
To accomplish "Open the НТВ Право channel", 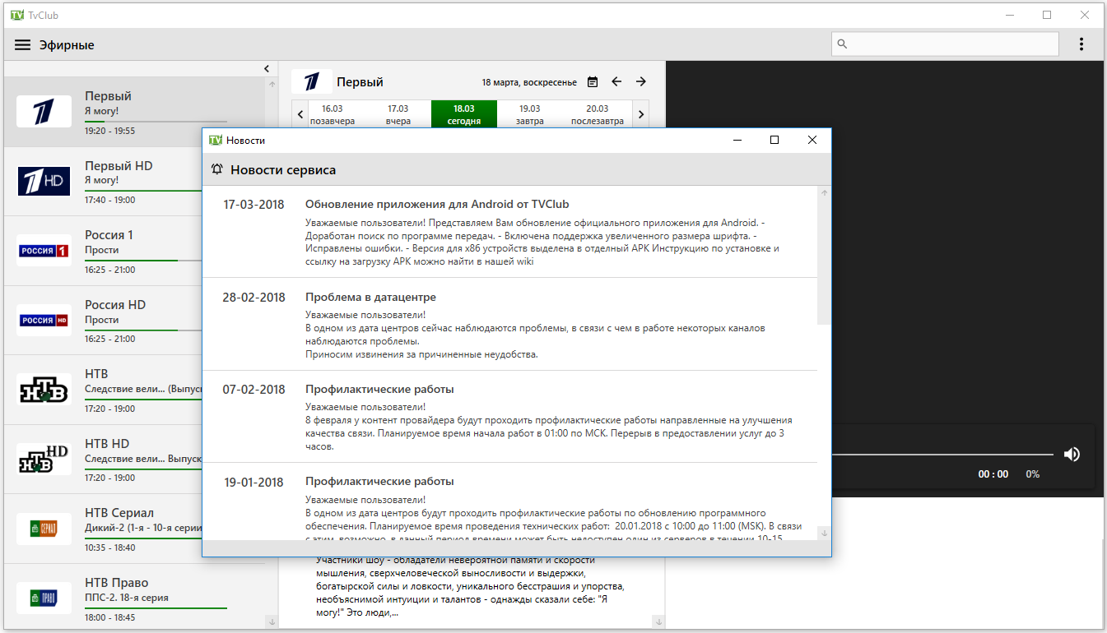I will pyautogui.click(x=135, y=598).
